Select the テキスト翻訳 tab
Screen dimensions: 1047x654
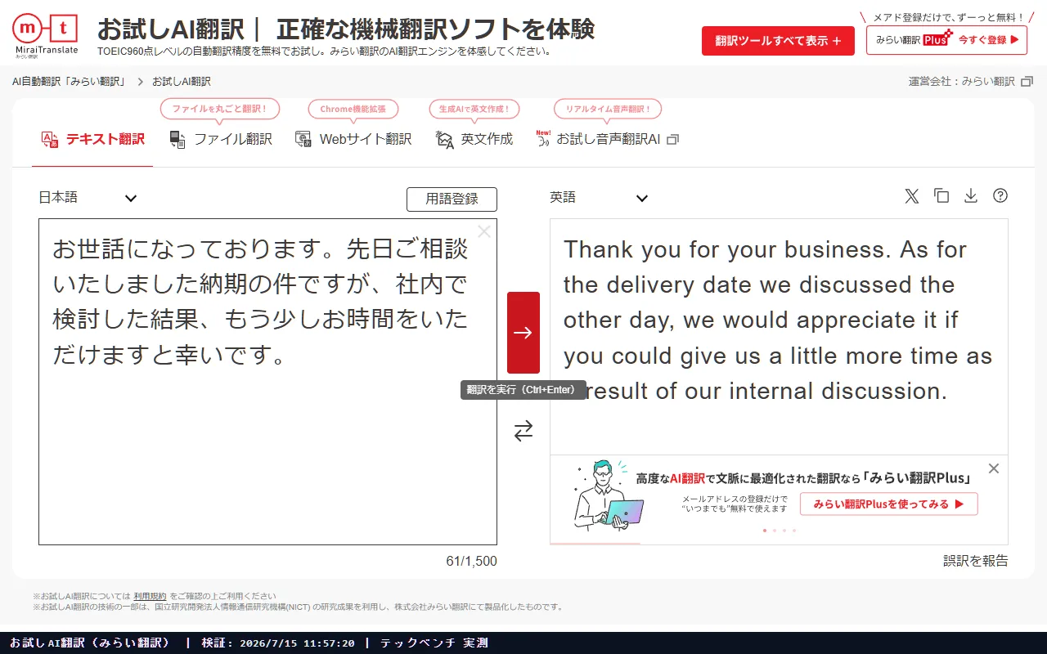[x=92, y=139]
